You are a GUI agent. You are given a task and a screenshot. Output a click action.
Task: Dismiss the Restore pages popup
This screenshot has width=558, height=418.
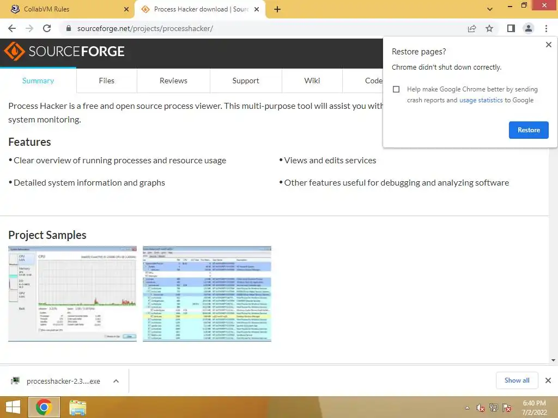(548, 45)
